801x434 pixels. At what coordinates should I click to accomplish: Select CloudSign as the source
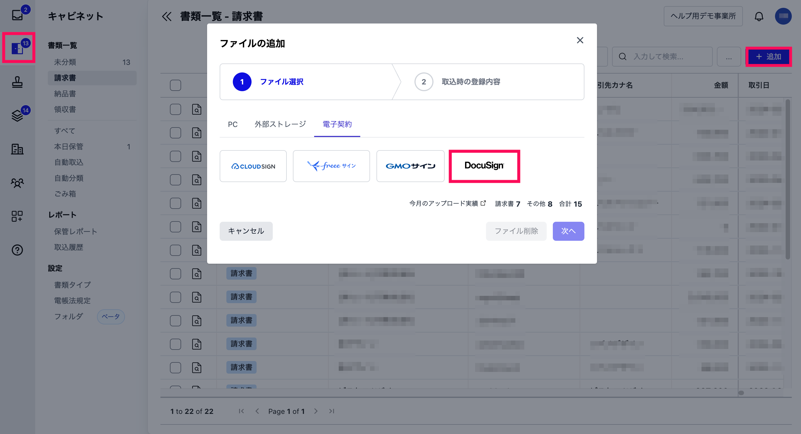click(253, 166)
